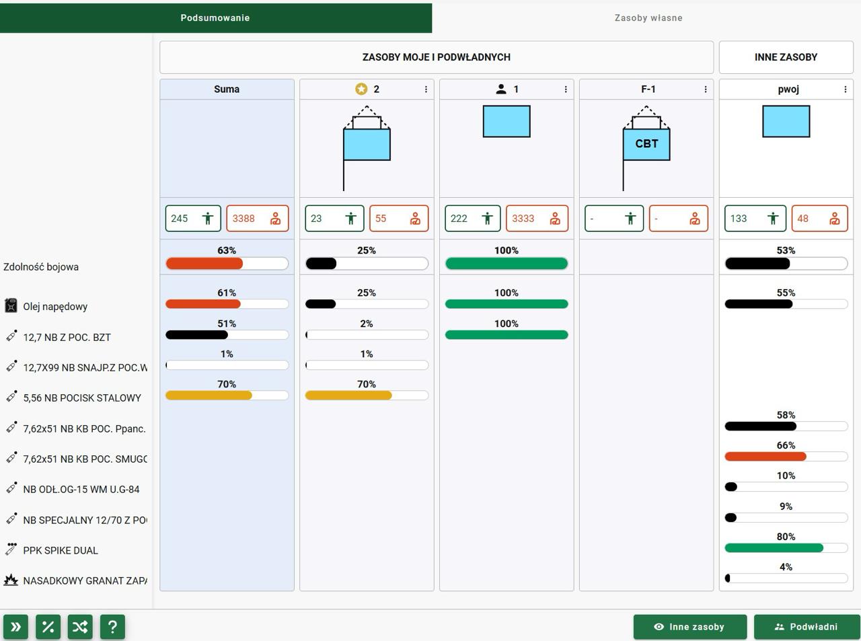Open the three-dot menu for pwoj column
The width and height of the screenshot is (861, 641).
(846, 89)
